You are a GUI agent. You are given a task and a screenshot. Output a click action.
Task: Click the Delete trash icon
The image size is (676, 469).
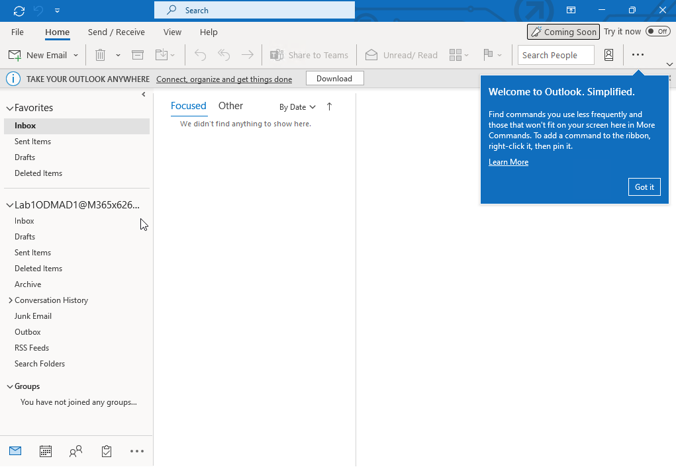coord(100,55)
